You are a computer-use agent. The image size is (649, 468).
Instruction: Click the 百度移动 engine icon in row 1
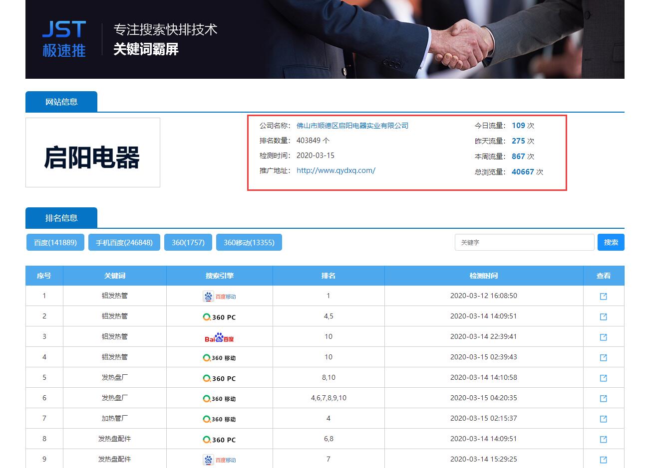220,296
